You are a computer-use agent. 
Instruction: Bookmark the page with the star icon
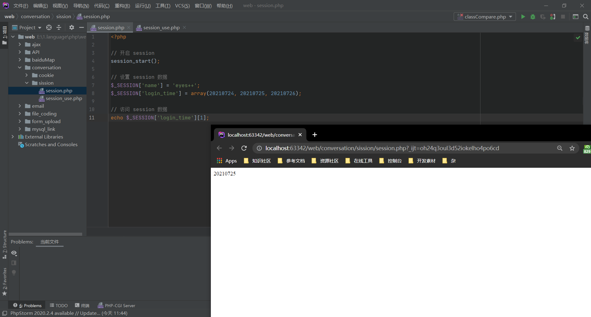click(572, 148)
